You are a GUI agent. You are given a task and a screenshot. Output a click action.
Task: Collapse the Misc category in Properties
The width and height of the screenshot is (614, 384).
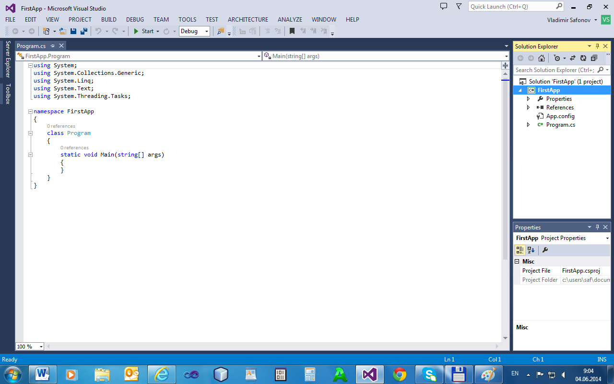coord(517,262)
